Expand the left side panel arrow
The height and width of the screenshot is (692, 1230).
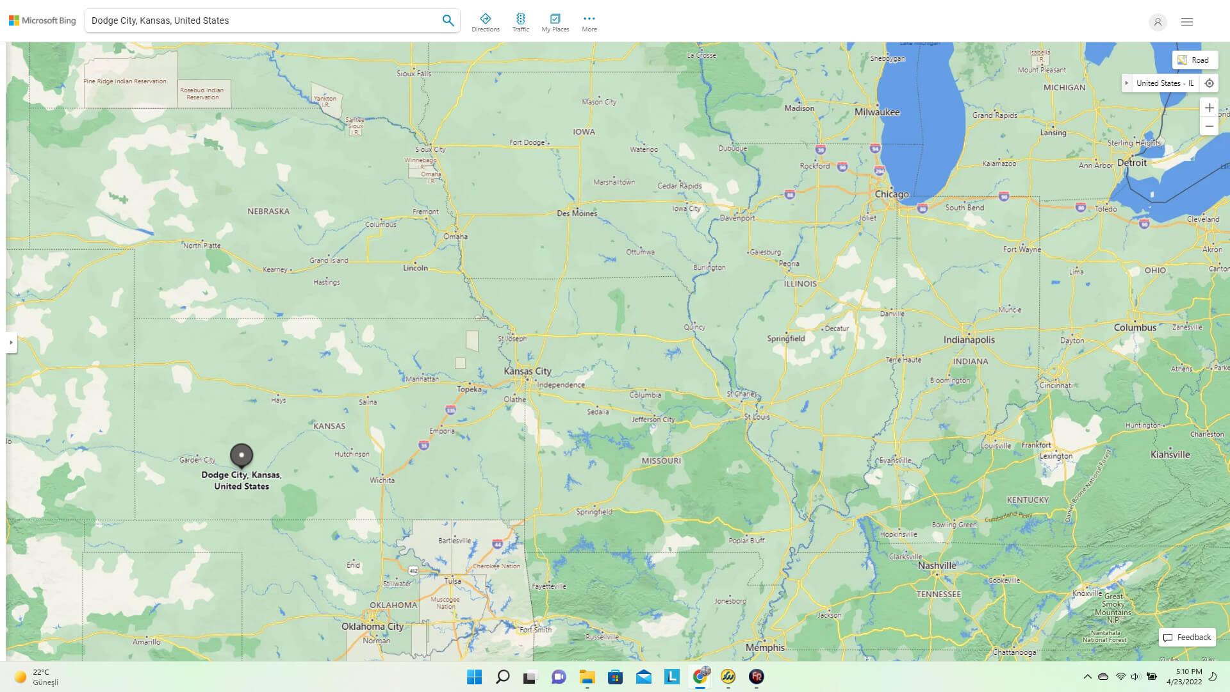pos(11,342)
